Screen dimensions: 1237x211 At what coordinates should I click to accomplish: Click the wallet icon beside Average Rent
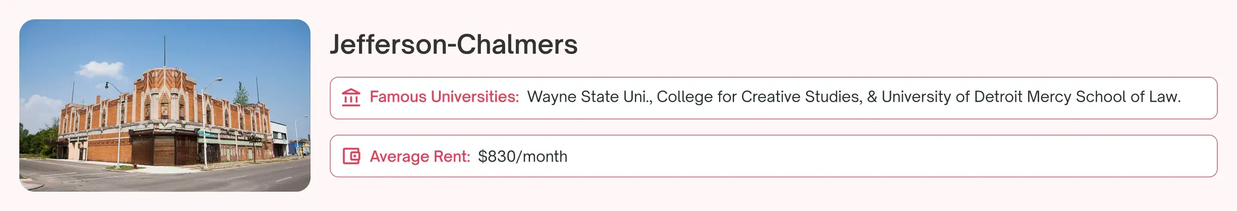click(x=351, y=157)
